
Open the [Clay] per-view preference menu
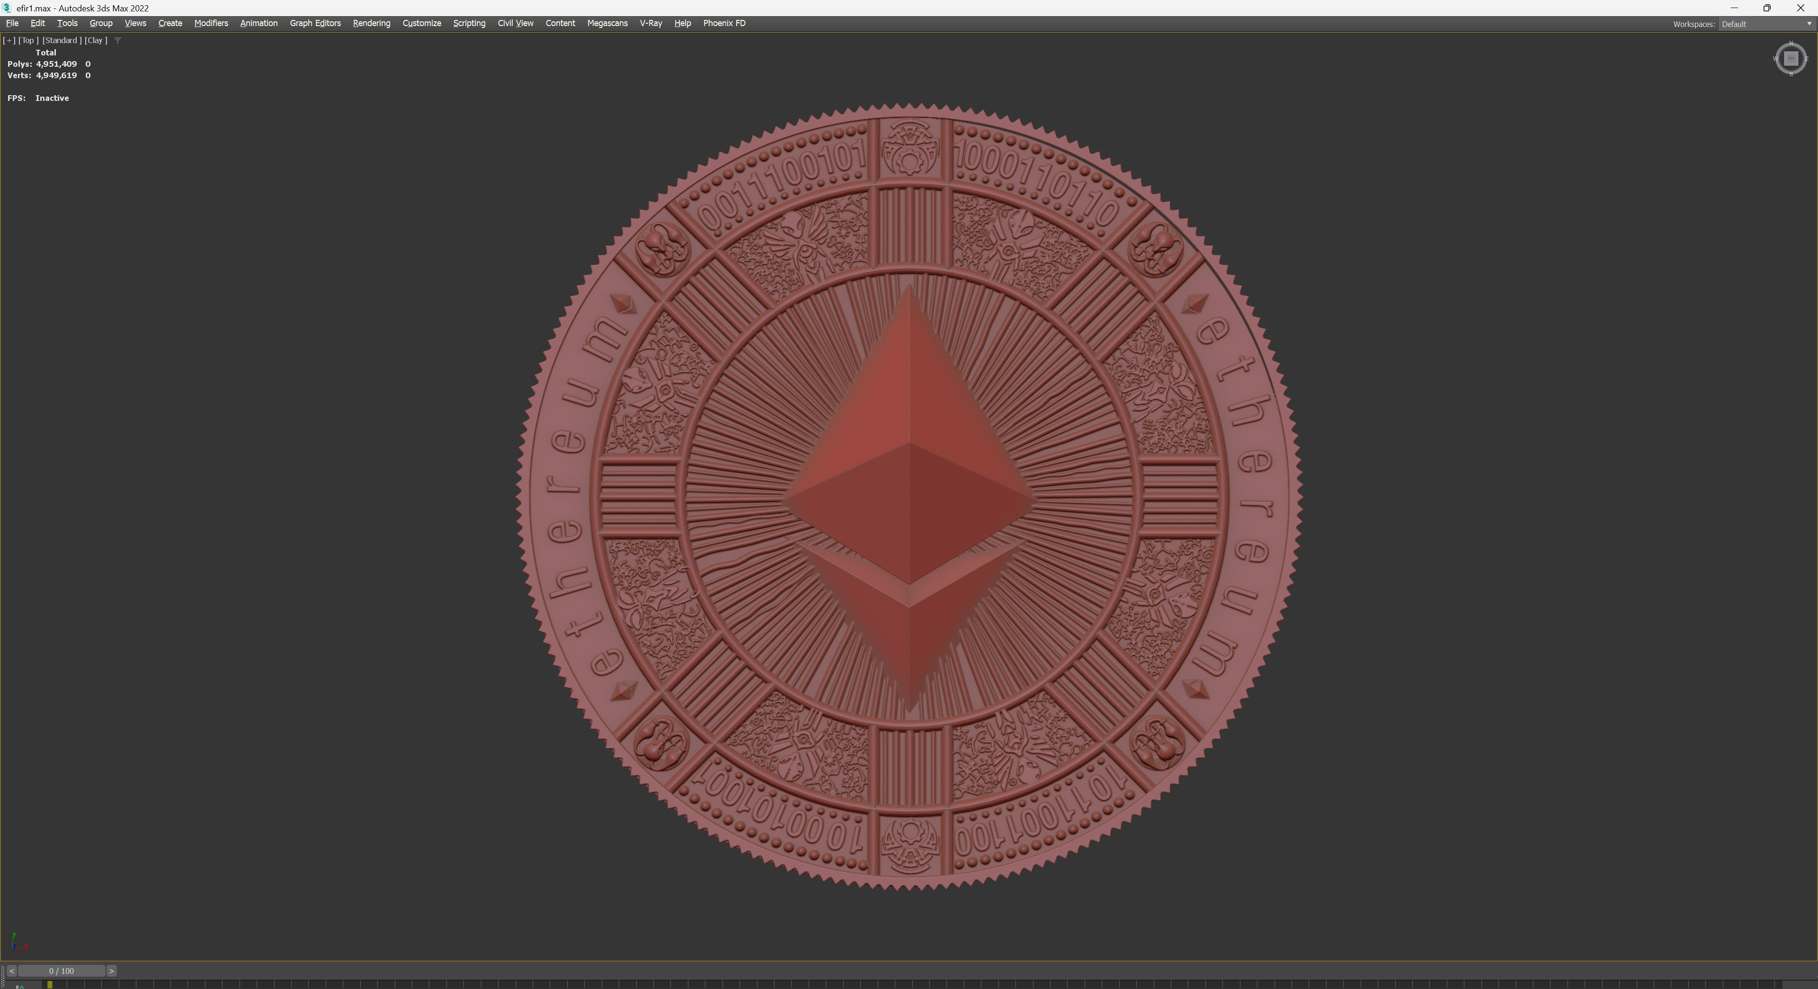coord(96,40)
